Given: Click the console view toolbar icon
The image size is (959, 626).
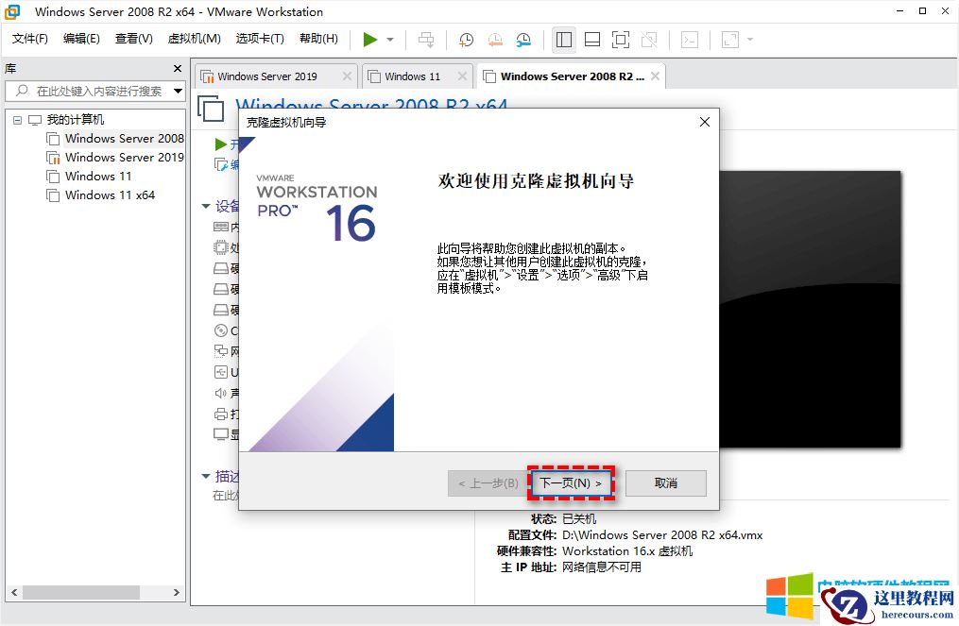Looking at the screenshot, I should [690, 40].
